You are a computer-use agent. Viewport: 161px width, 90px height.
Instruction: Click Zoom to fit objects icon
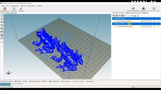2,28
